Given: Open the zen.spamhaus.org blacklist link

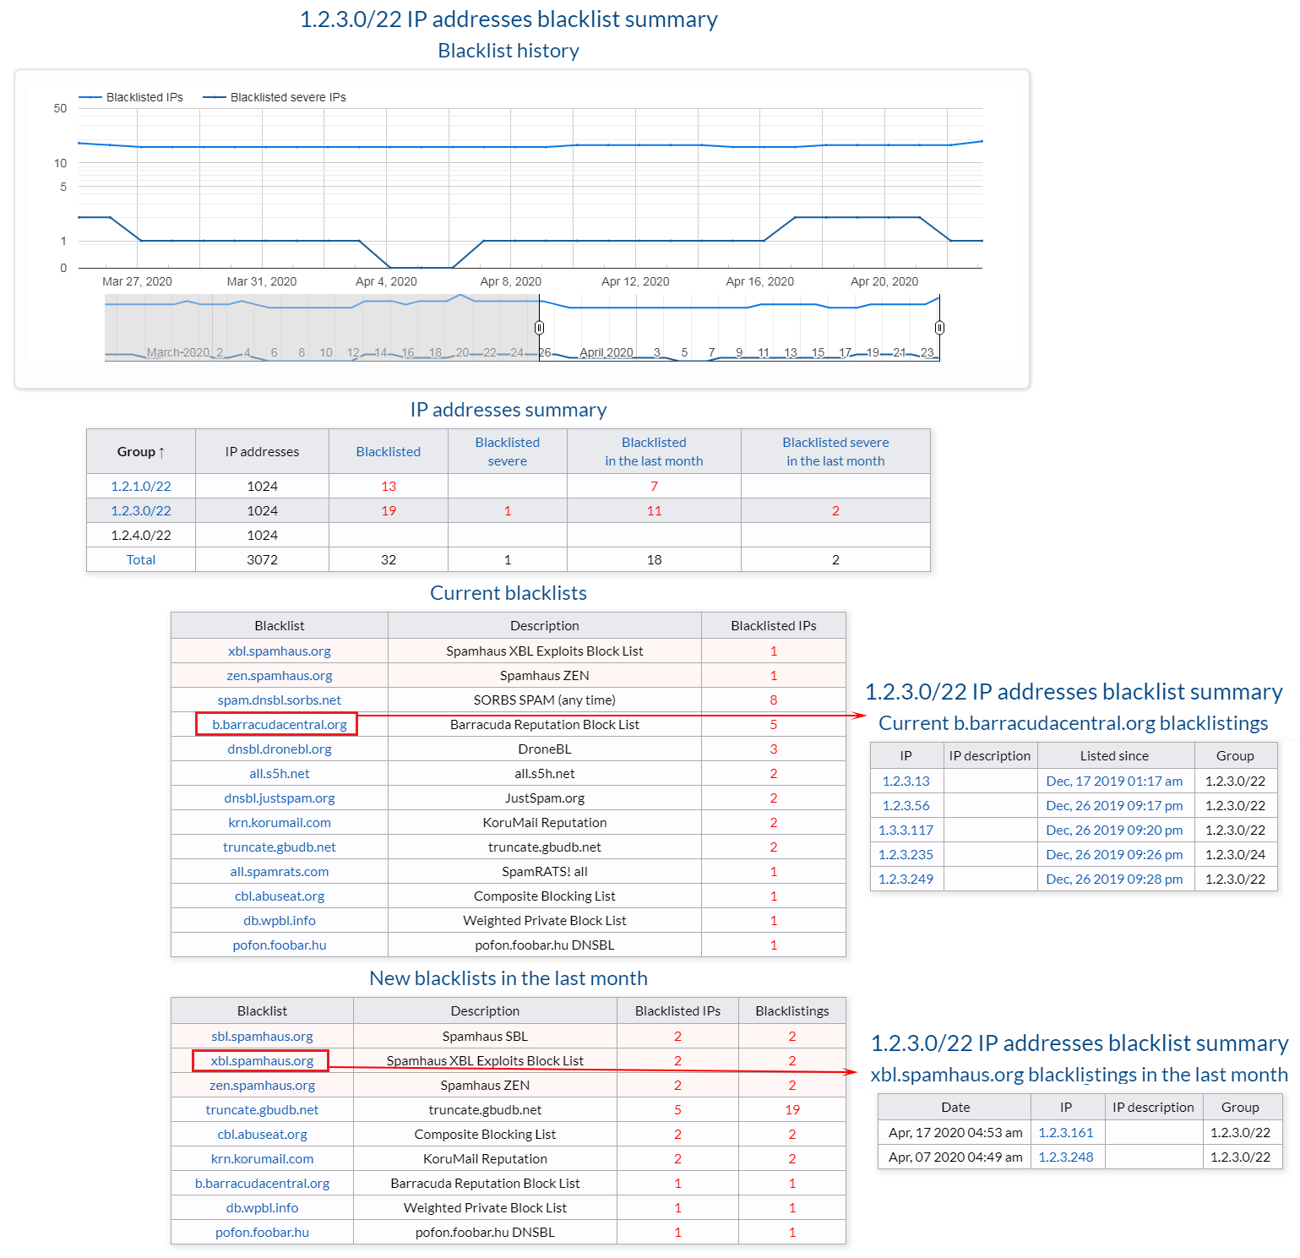Looking at the screenshot, I should [x=280, y=675].
